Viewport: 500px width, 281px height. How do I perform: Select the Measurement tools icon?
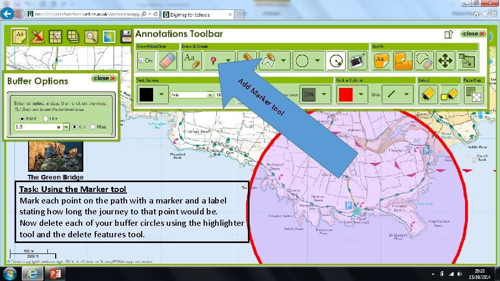[x=37, y=36]
